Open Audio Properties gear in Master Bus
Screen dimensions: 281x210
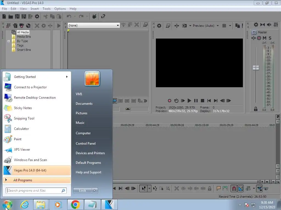[x=256, y=25]
